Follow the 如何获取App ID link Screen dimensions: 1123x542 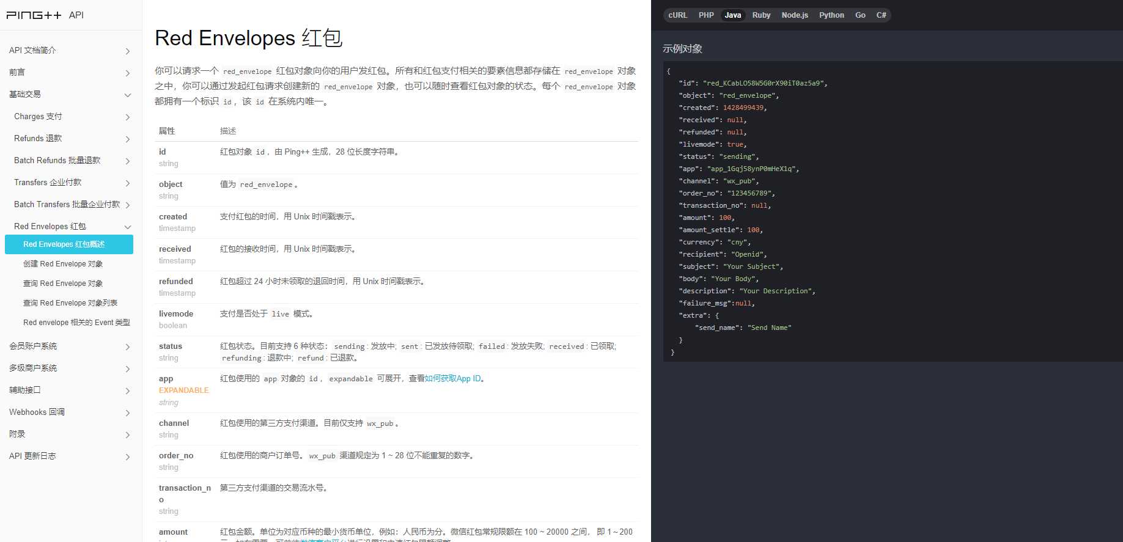click(452, 379)
